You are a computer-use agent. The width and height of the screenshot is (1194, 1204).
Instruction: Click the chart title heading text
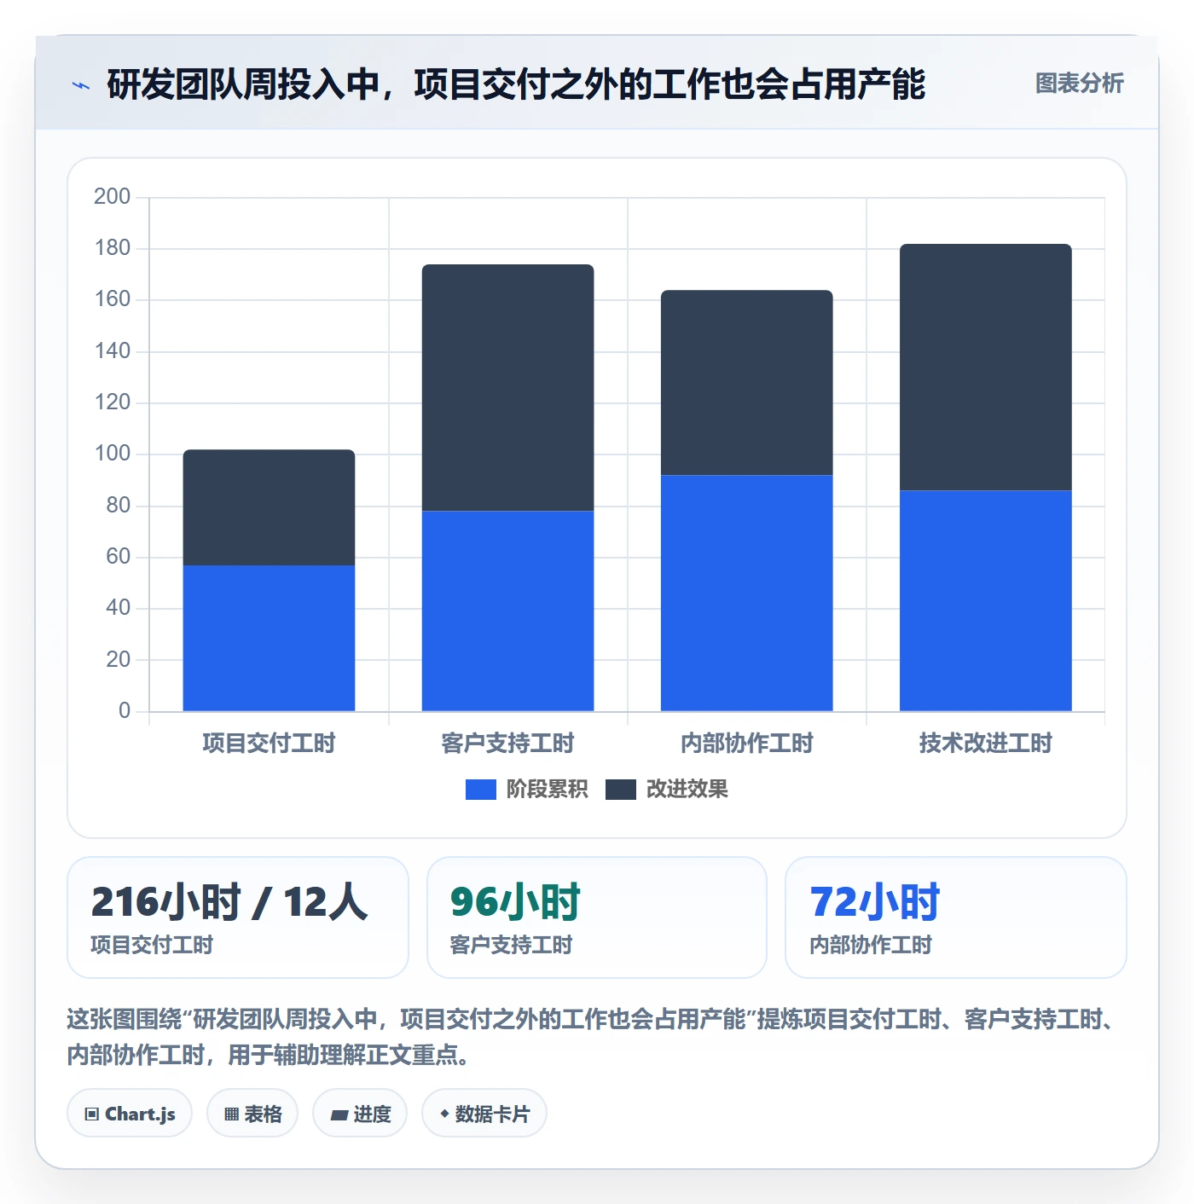click(x=516, y=84)
